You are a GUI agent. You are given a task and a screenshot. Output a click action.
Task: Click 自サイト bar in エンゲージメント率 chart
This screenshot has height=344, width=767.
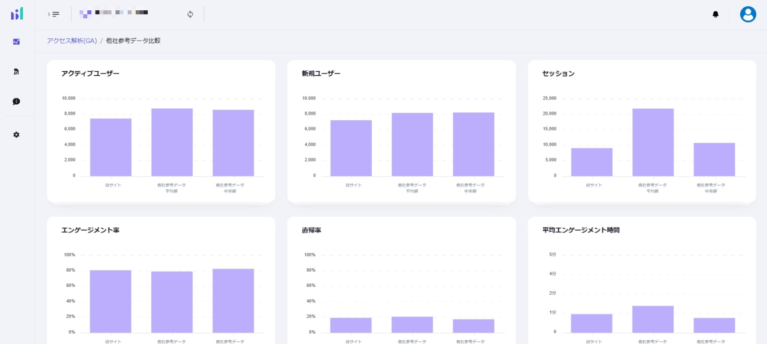pyautogui.click(x=111, y=301)
